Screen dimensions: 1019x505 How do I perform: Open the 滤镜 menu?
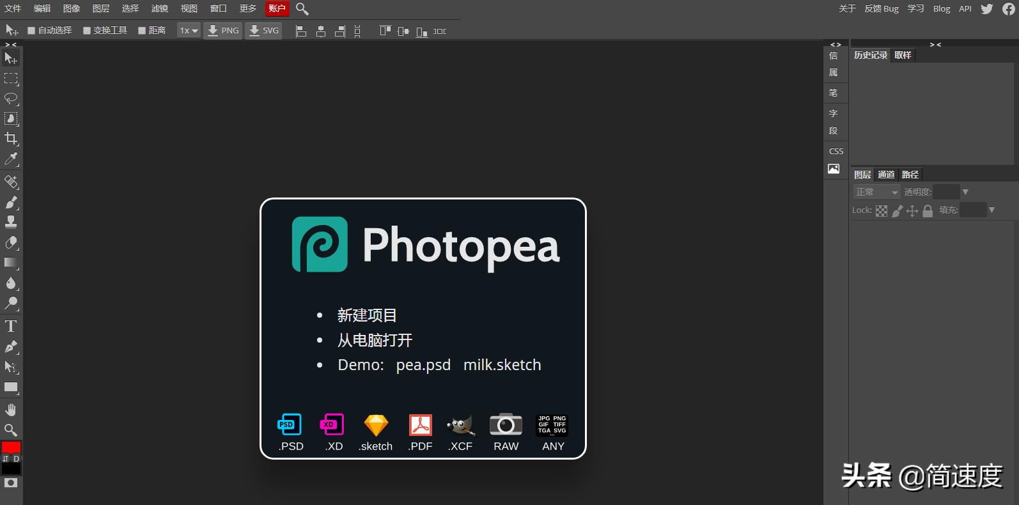[x=160, y=9]
